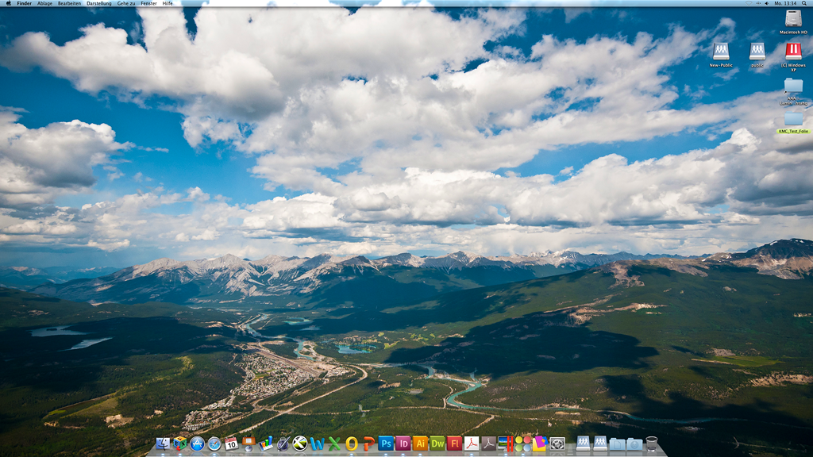813x457 pixels.
Task: Open the first network drive in Dock
Action: [x=583, y=444]
